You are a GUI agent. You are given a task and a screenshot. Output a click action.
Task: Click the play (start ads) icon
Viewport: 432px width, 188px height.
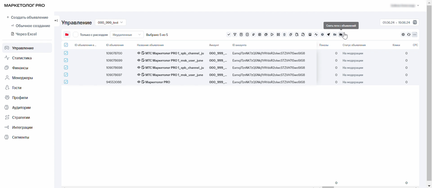pyautogui.click(x=272, y=35)
